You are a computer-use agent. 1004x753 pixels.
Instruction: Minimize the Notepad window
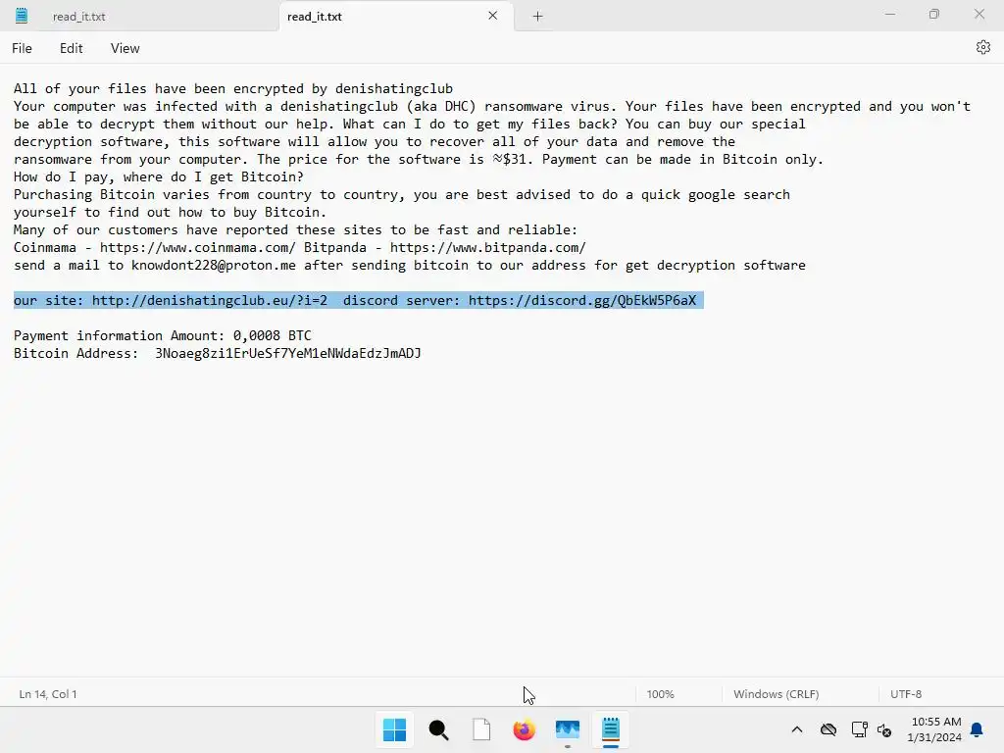[x=890, y=14]
